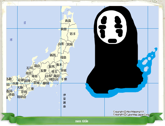Viewport: 165px width, 126px height.
Task: Click the 奈良 prefecture label
Action: [24, 92]
